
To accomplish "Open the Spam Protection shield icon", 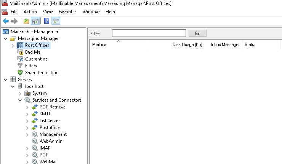I will [20, 73].
